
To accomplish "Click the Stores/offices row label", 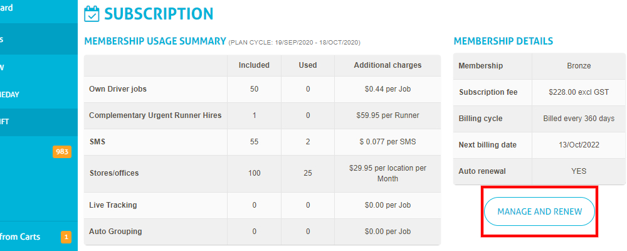I will tap(114, 173).
